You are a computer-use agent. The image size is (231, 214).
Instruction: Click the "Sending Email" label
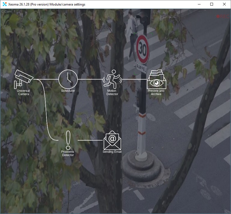pyautogui.click(x=112, y=152)
